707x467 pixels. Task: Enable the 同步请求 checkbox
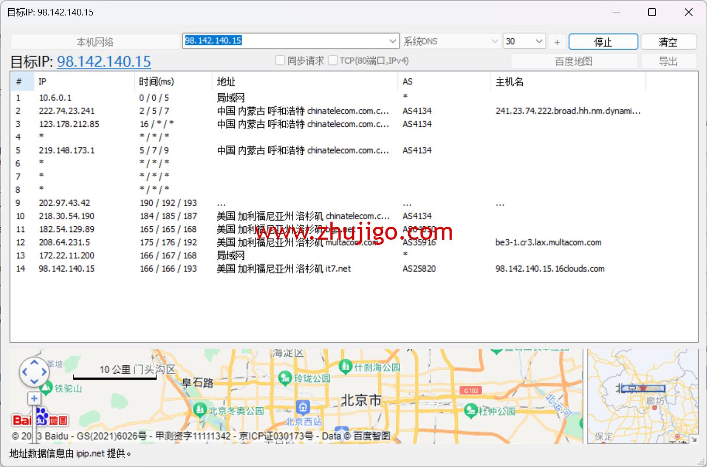click(280, 61)
